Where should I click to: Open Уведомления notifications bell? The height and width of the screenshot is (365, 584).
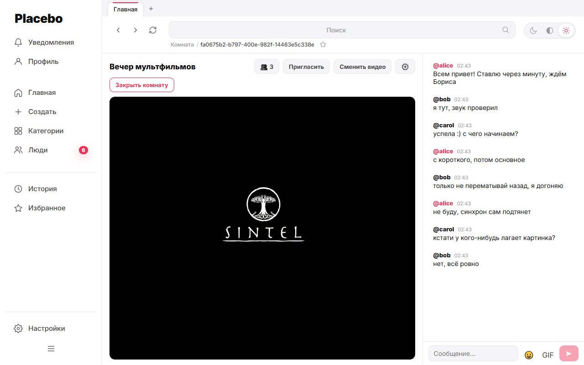click(18, 42)
